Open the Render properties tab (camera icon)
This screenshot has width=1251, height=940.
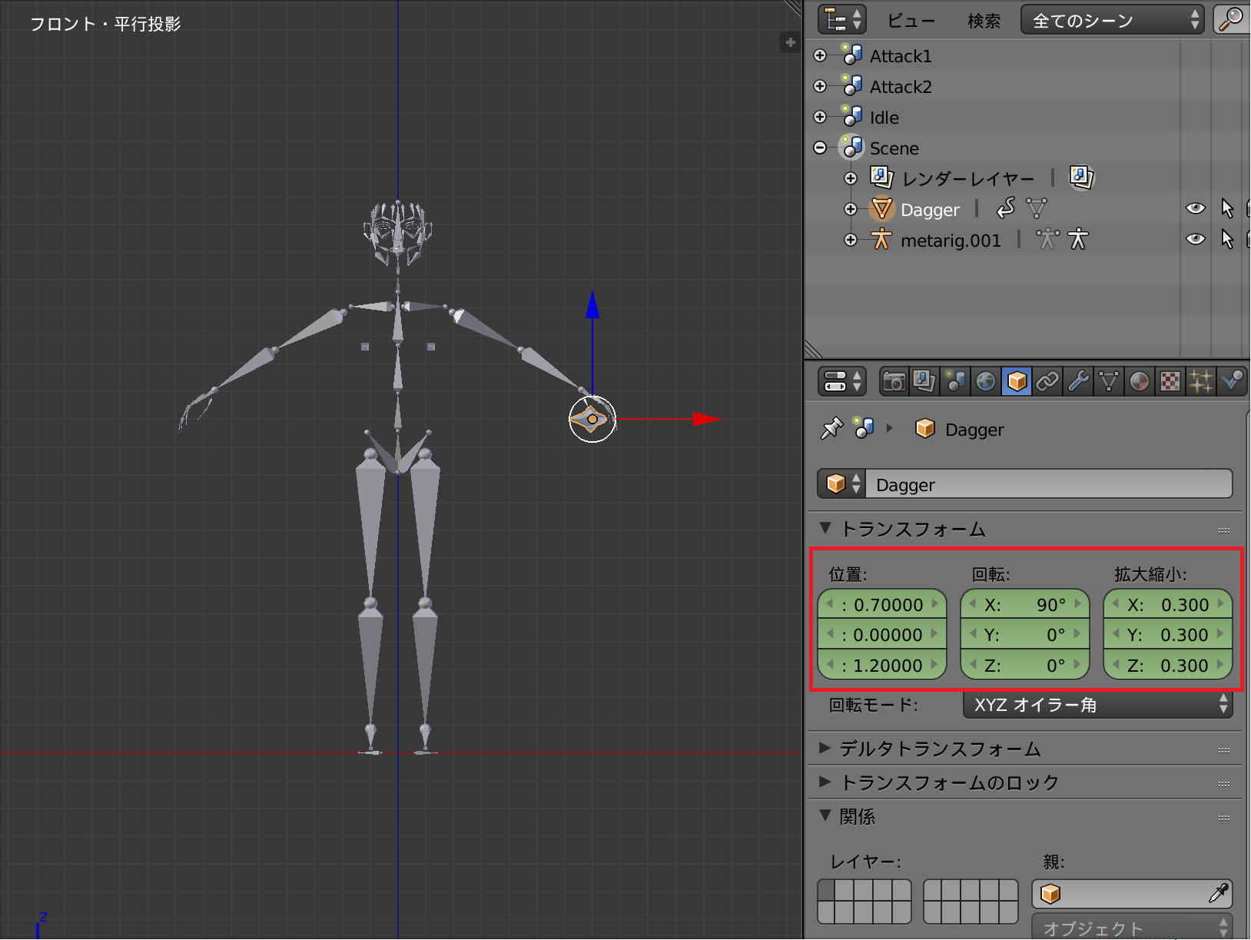pyautogui.click(x=894, y=381)
